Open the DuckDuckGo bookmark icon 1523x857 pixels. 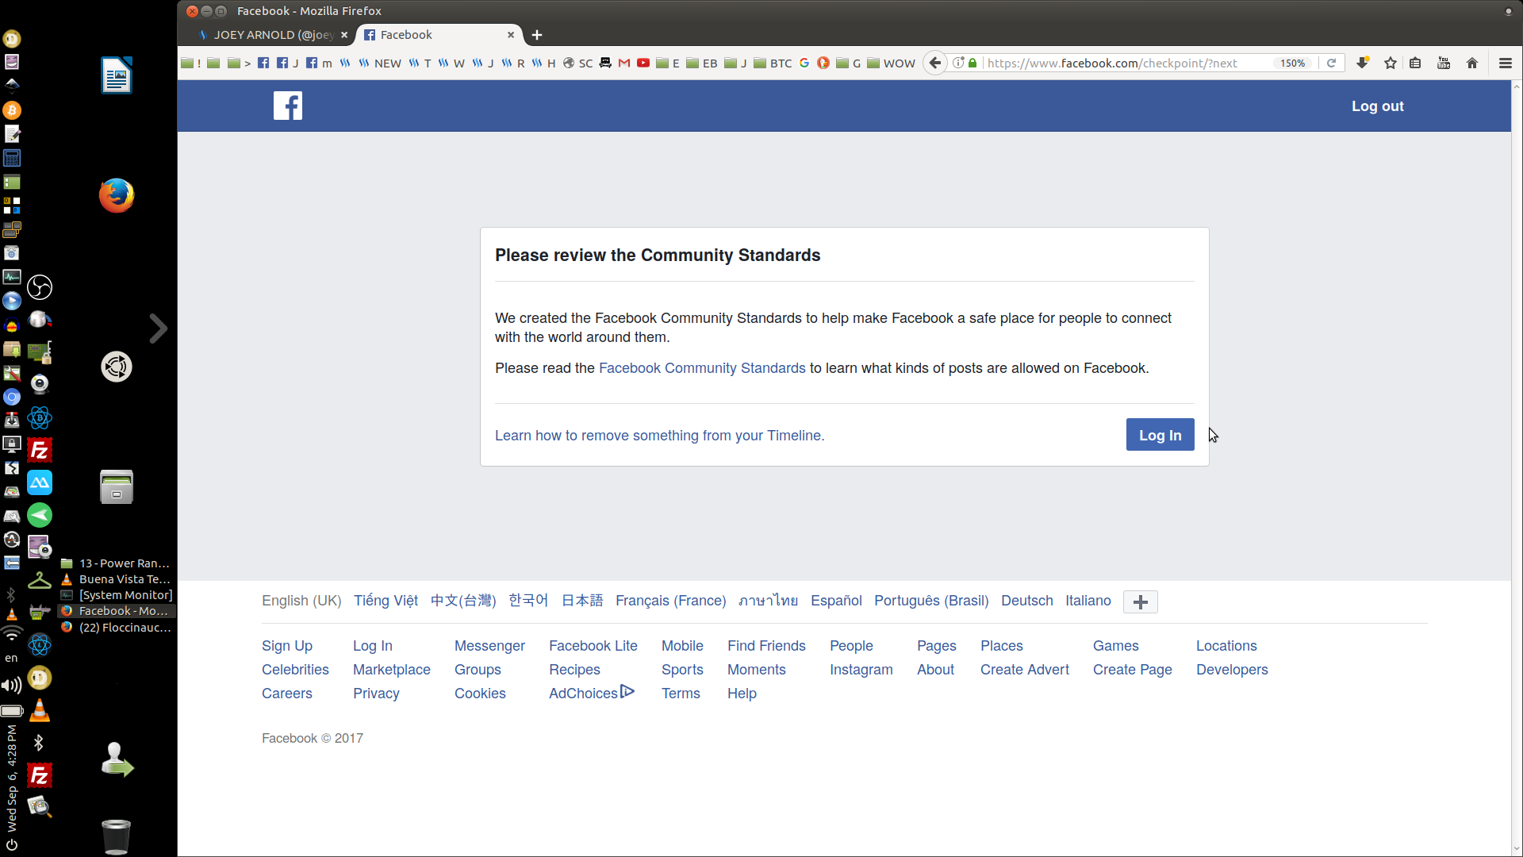pos(823,63)
